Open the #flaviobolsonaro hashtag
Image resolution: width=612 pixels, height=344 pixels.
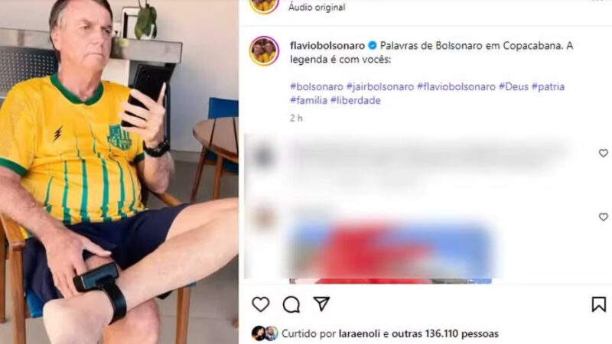[x=456, y=86]
